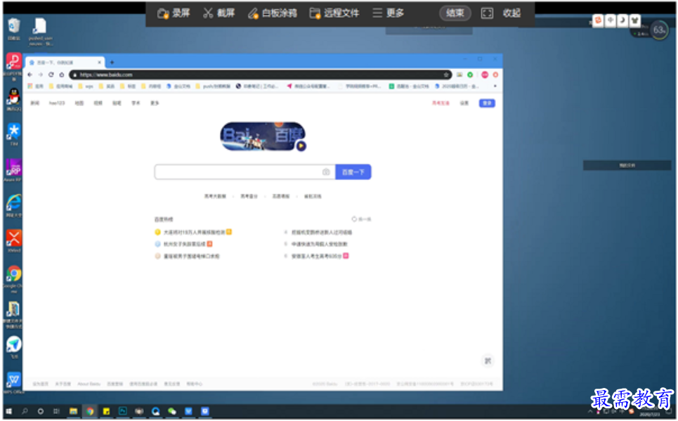Open the QR code icon at page bottom right
678x421 pixels.
click(x=488, y=361)
